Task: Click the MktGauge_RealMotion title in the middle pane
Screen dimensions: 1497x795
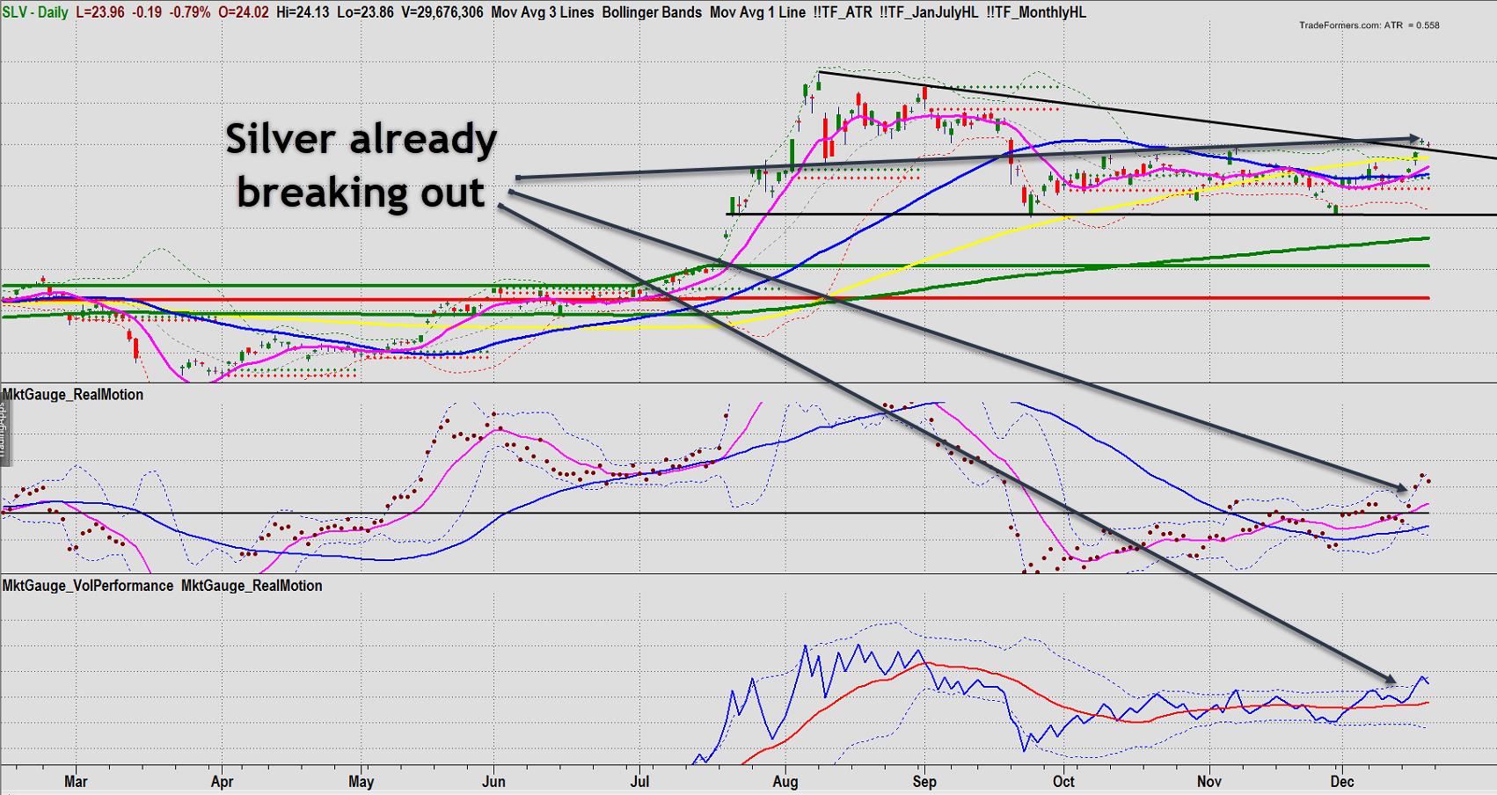Action: coord(73,395)
